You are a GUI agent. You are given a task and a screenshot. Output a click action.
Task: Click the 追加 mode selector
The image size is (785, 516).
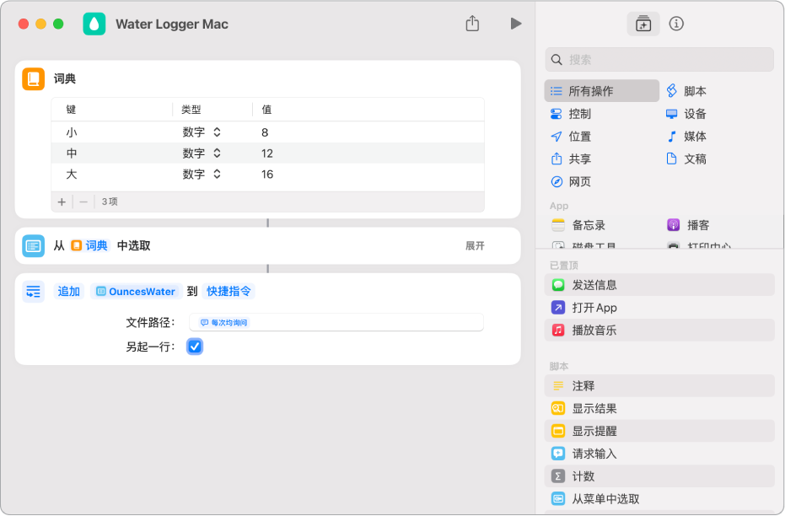pos(68,291)
